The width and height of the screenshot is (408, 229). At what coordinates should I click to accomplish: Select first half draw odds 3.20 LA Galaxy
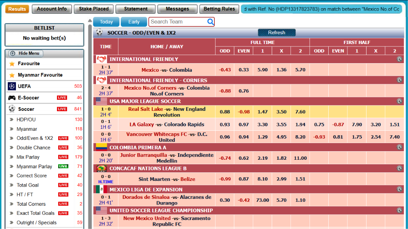pos(376,125)
